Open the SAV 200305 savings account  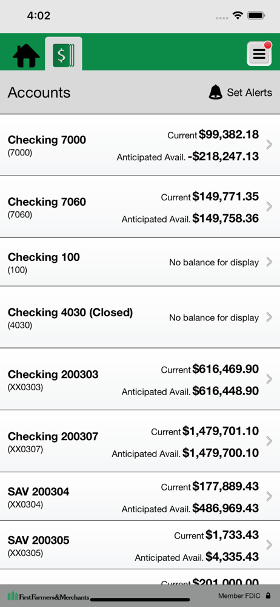tap(140, 545)
